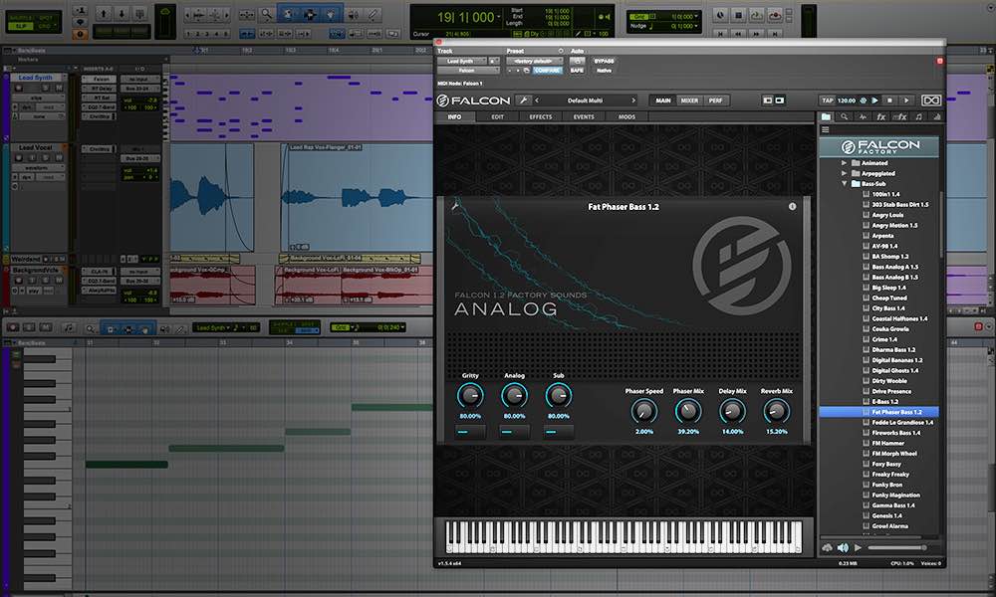Select the Pencil tool in Pro Tools
The width and height of the screenshot is (996, 597).
click(373, 14)
